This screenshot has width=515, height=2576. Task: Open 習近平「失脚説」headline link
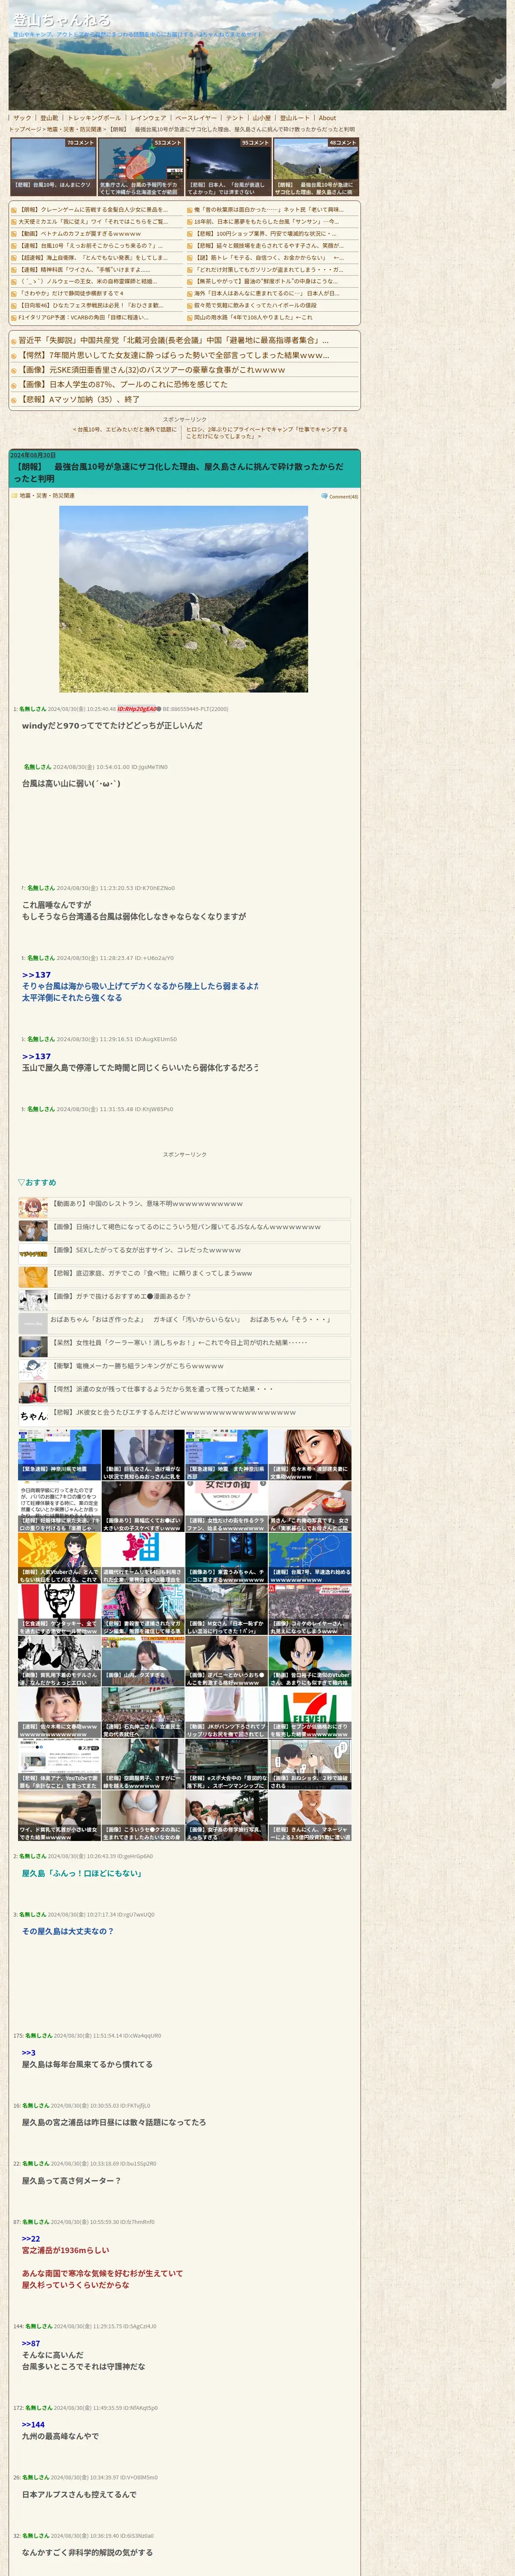(173, 340)
